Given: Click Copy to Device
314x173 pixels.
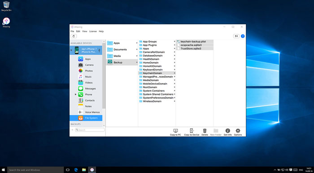Looking at the screenshot, I should (192, 132).
